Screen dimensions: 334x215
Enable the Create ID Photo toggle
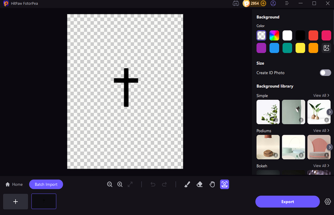click(325, 73)
